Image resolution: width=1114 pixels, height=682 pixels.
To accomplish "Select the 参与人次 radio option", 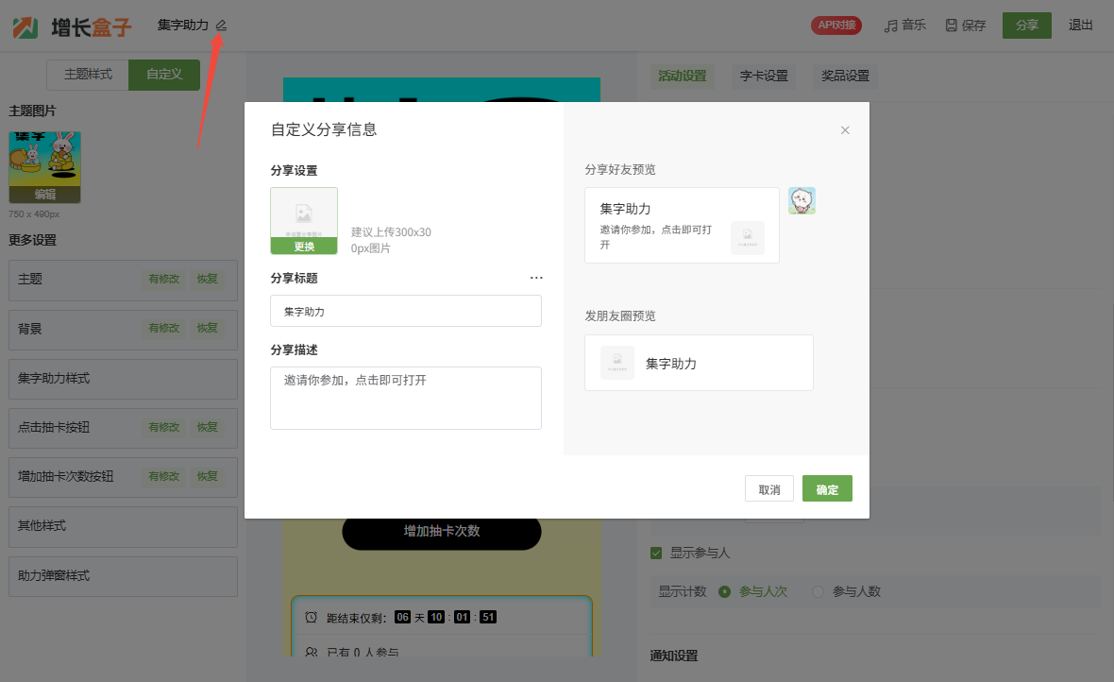I will [725, 591].
